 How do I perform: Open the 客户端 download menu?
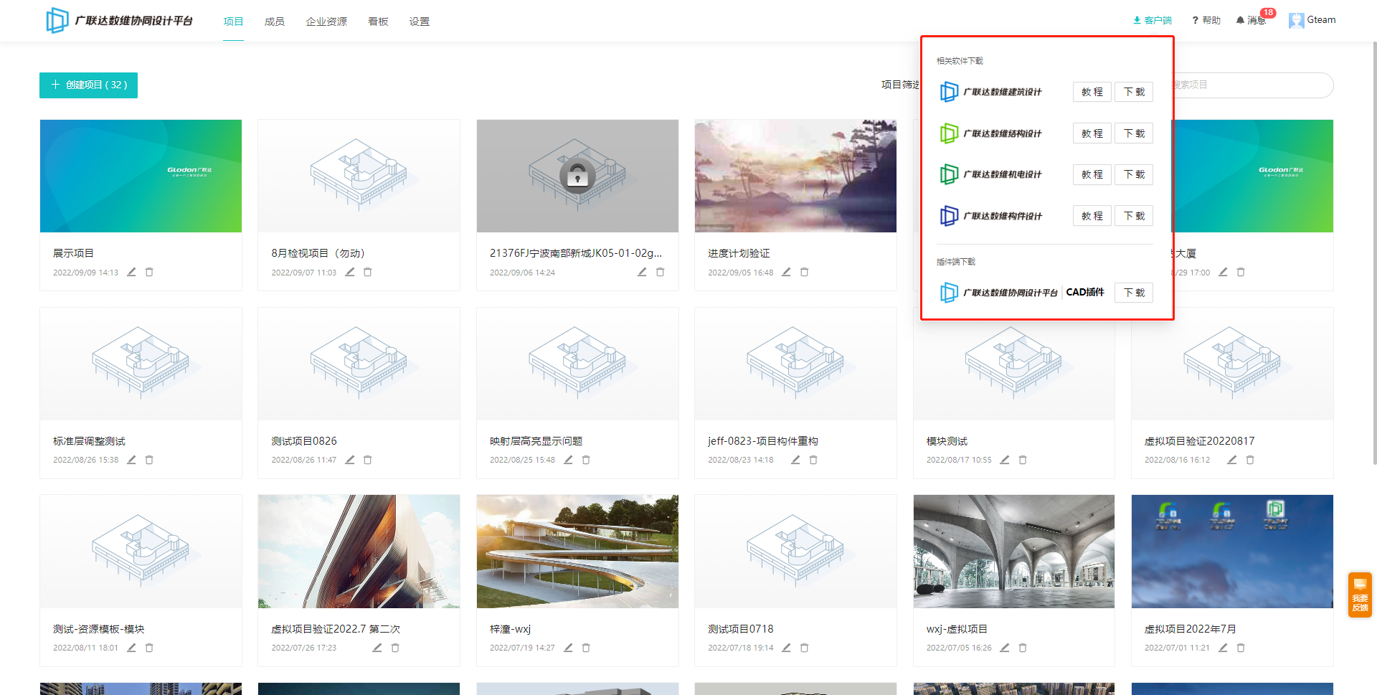[1153, 20]
